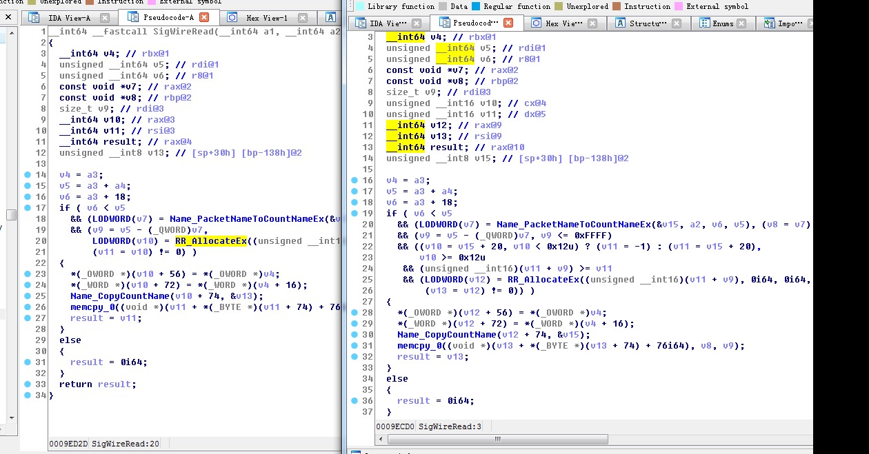Click IDA View tab icon in right window

tap(359, 23)
